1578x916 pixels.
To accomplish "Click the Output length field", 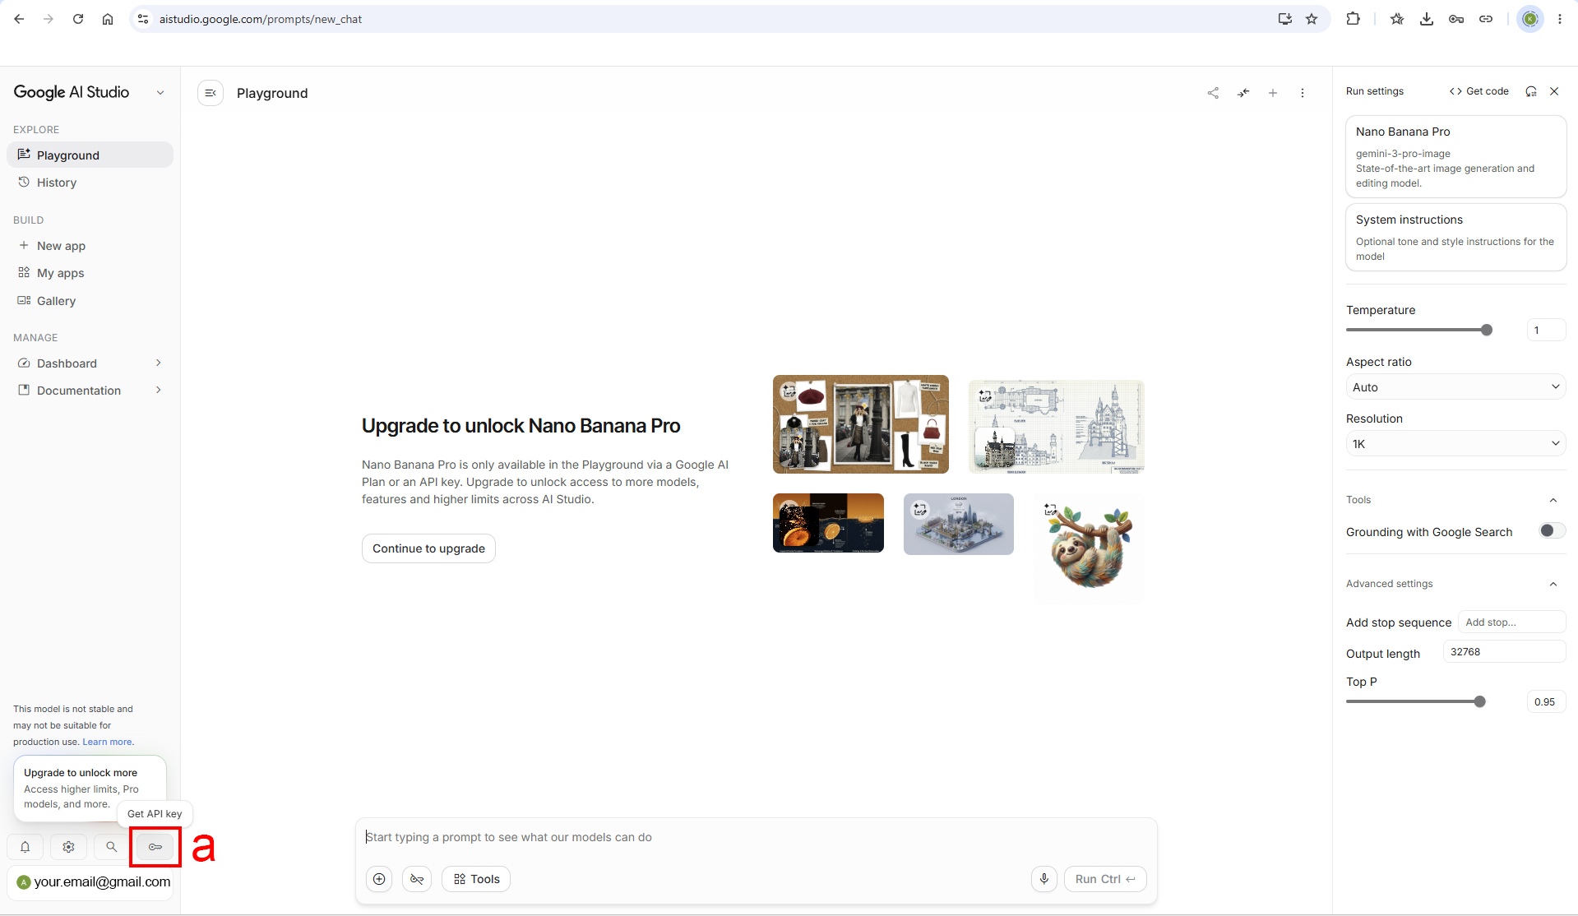I will pos(1504,652).
